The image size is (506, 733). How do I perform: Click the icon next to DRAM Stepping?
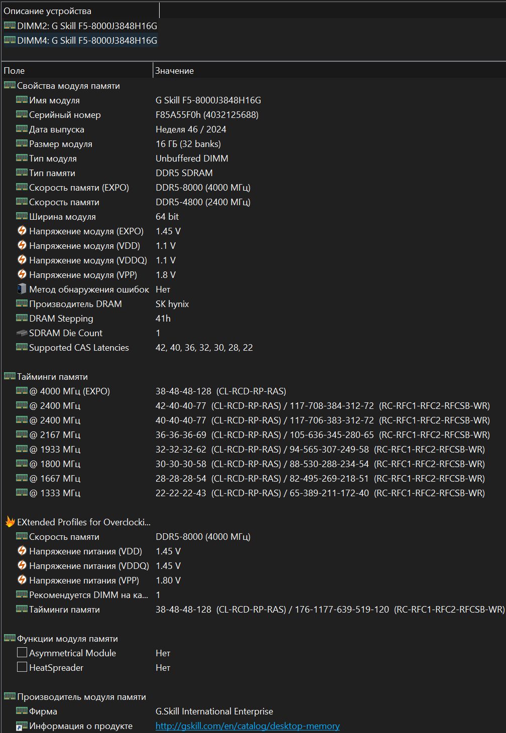coord(22,318)
